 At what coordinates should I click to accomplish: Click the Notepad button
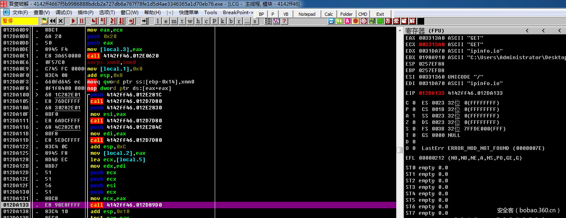coord(307,14)
